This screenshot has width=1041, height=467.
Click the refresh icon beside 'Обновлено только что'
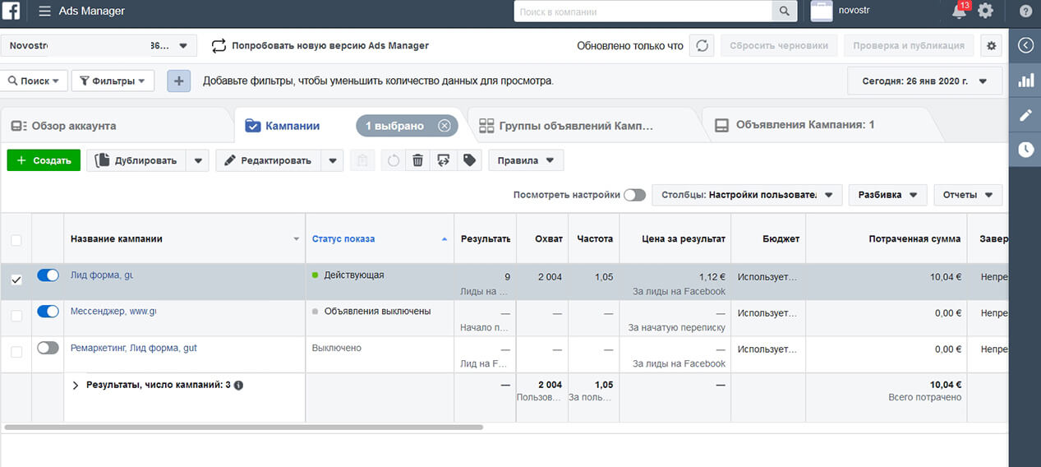702,46
